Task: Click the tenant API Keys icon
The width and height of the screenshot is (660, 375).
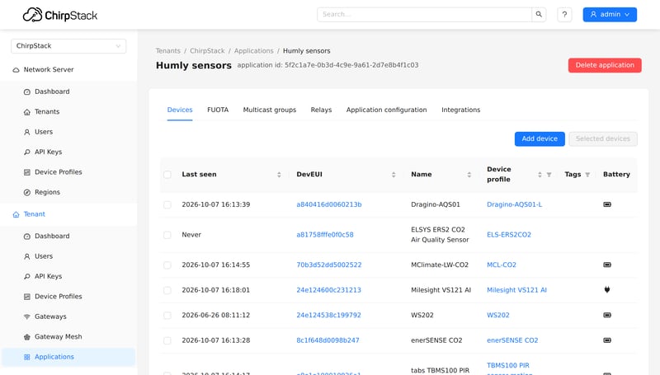Action: pyautogui.click(x=27, y=277)
